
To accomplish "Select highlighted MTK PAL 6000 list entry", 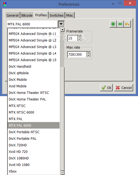I will (34, 125).
